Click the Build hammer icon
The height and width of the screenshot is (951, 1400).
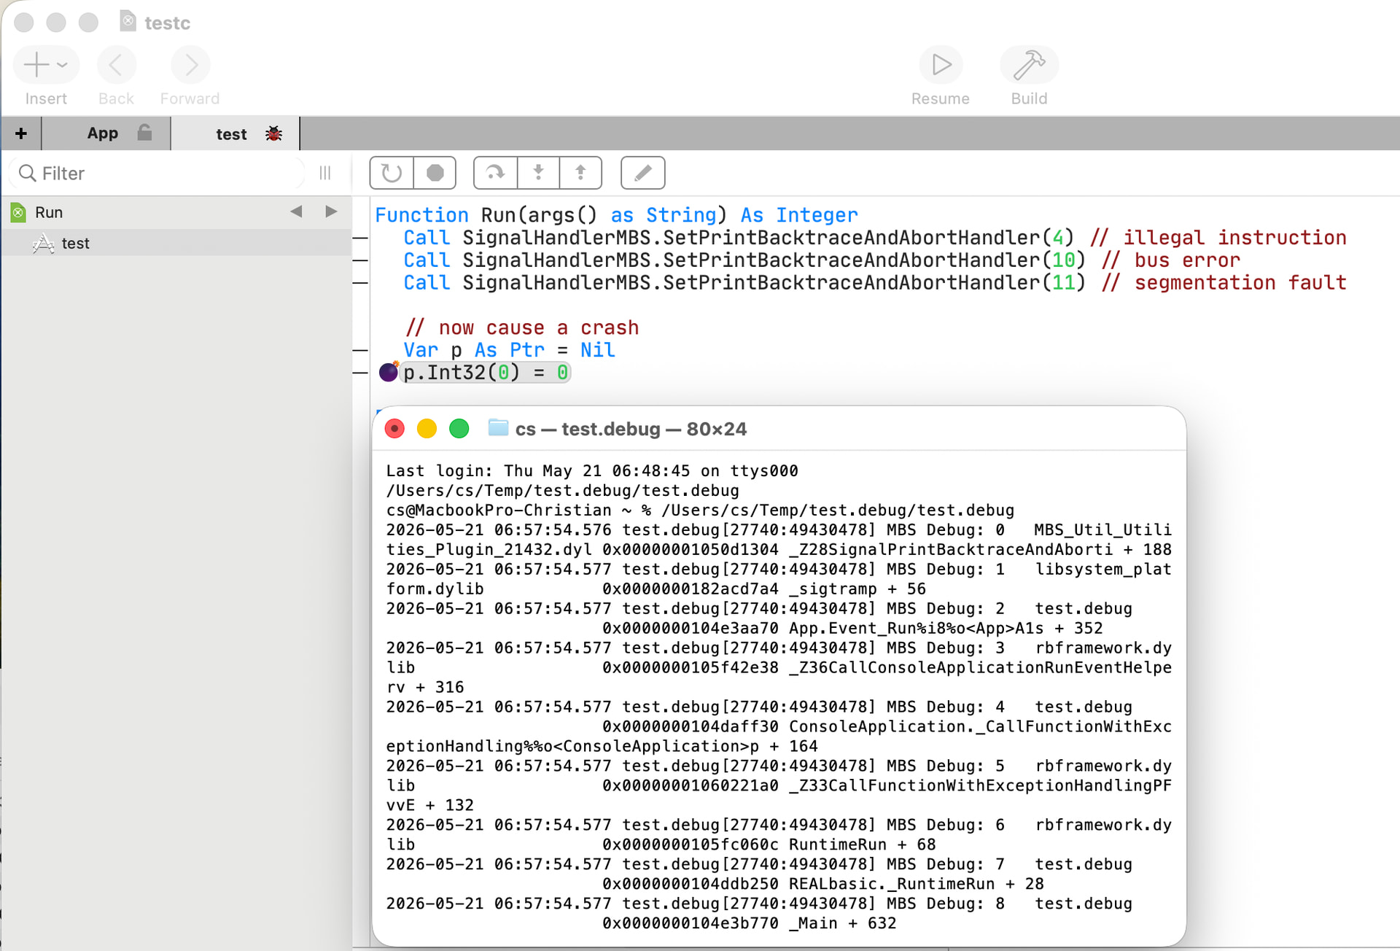pyautogui.click(x=1029, y=65)
